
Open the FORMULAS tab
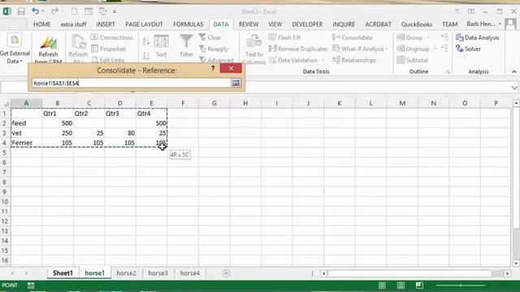tap(188, 24)
